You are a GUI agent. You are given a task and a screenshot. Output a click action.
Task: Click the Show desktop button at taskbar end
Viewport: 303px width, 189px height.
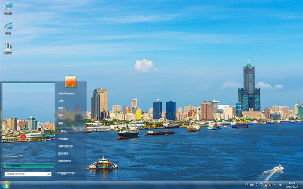click(x=301, y=185)
